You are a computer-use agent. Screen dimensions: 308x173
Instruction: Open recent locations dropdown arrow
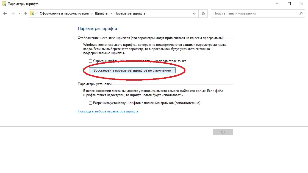[x=20, y=13]
